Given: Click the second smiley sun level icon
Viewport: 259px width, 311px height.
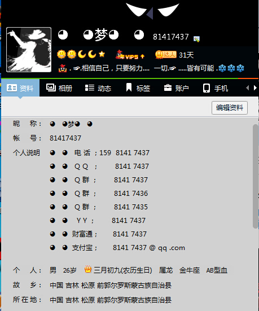Looking at the screenshot, I should (72, 54).
